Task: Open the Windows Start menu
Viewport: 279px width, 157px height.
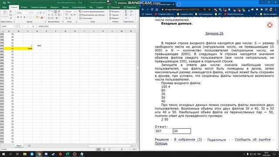Action: coord(3,154)
